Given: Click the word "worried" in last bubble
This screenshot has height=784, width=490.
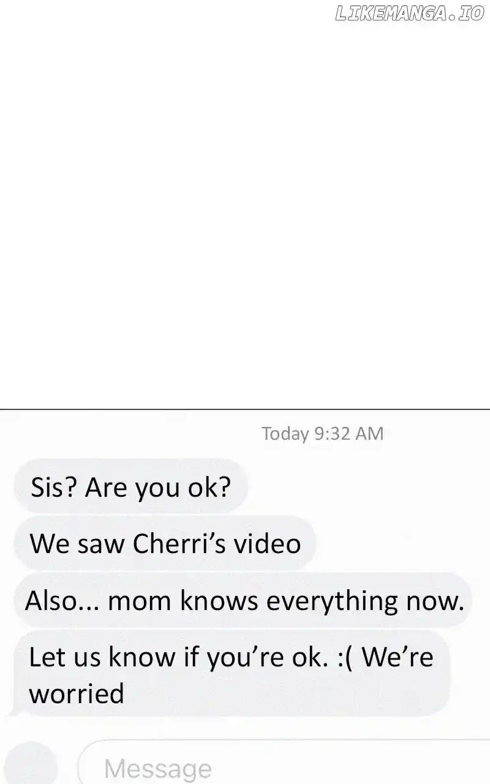Looking at the screenshot, I should click(77, 695).
